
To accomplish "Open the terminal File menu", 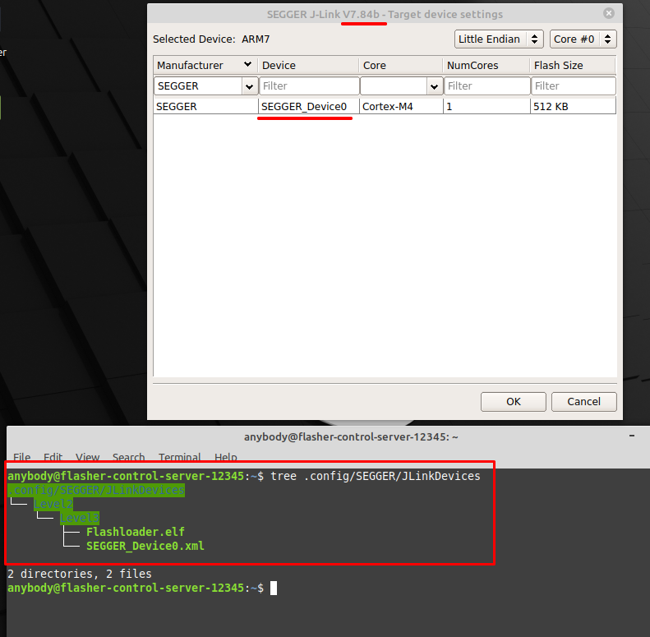I will point(22,457).
